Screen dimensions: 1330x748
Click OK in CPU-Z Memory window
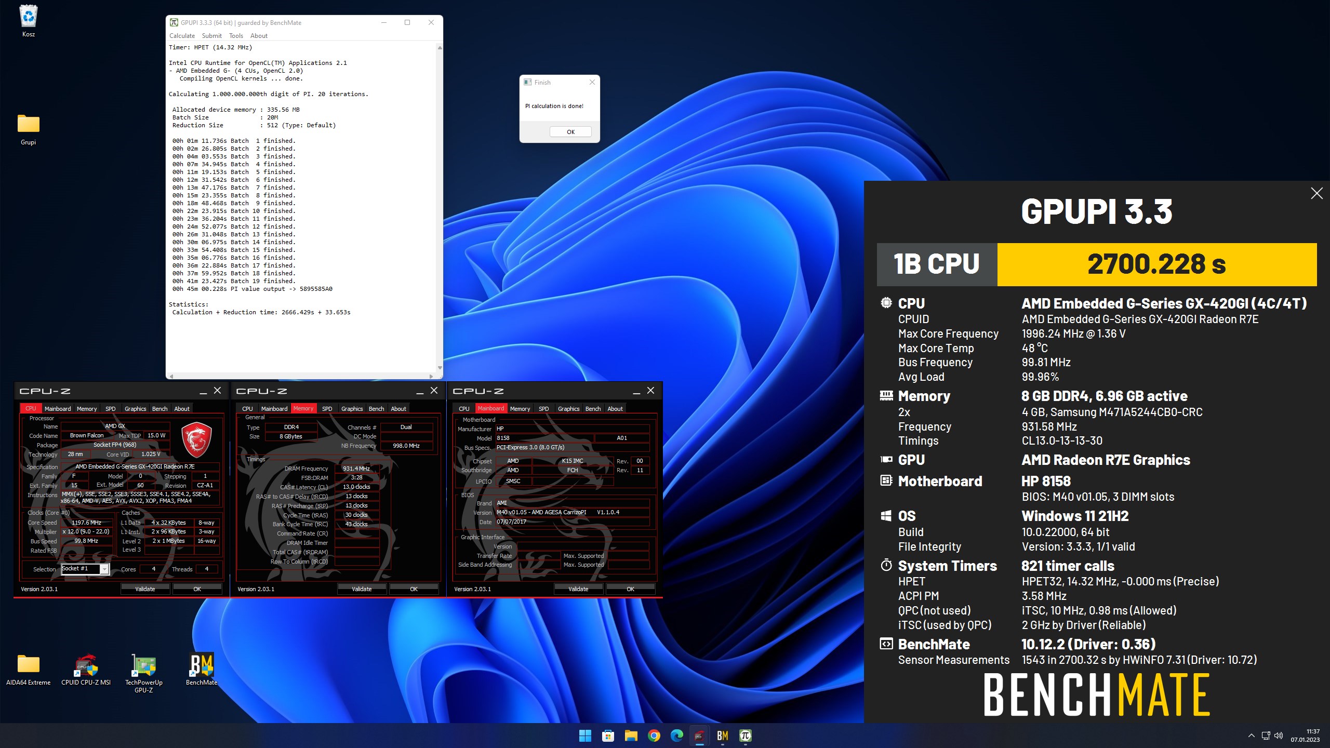click(414, 589)
